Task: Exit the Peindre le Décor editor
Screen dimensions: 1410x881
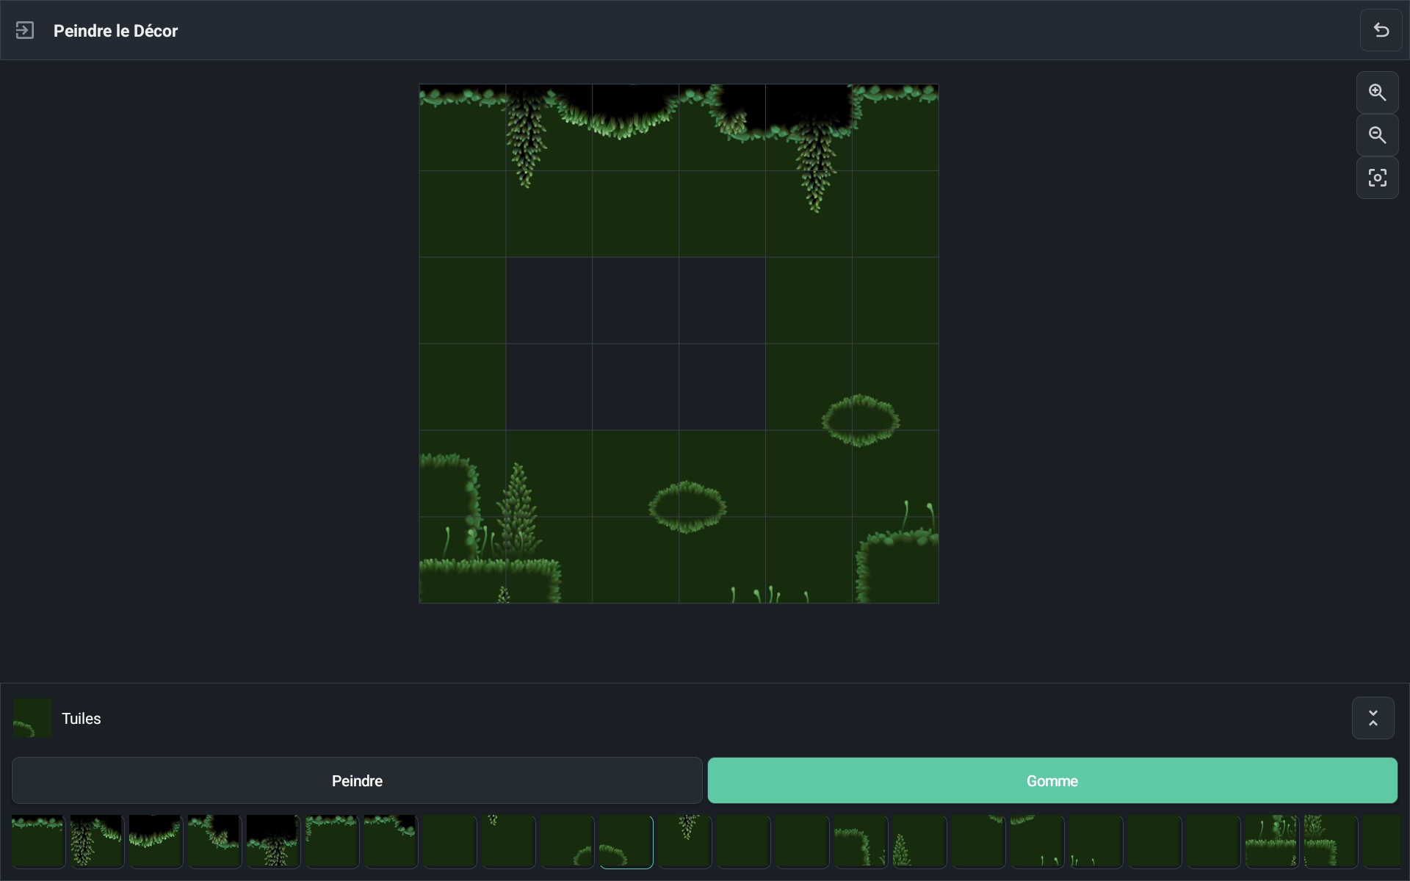Action: tap(25, 30)
